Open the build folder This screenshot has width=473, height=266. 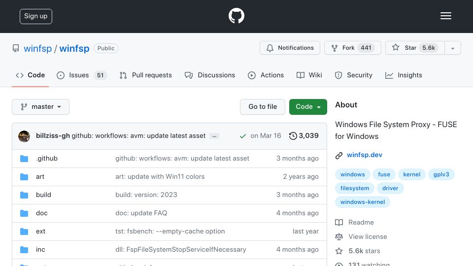pos(43,195)
